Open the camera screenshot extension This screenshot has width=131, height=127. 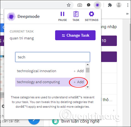(80, 5)
